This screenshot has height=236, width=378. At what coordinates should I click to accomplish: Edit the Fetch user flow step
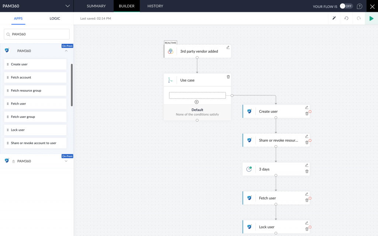[307, 194]
